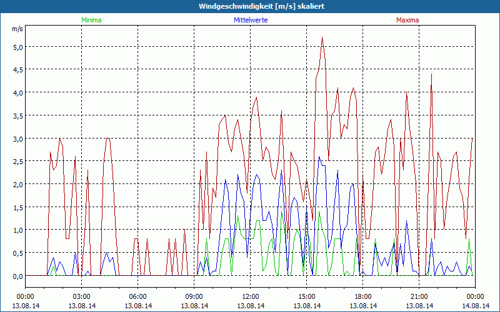Viewport: 500px width, 312px height.
Task: Click the 09:00 time axis label
Action: click(x=194, y=297)
